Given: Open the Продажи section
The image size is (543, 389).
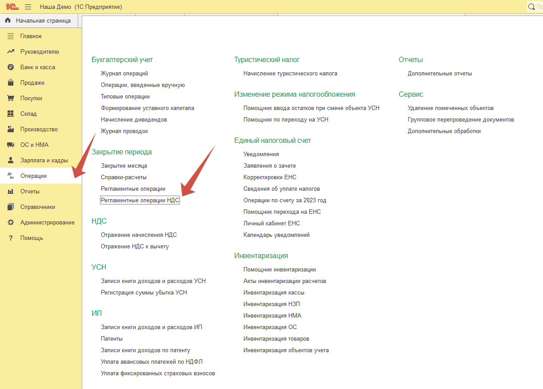Looking at the screenshot, I should pos(32,83).
